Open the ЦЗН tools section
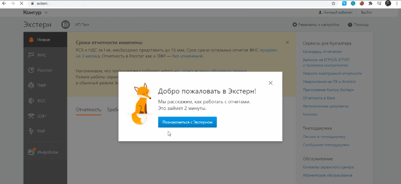The height and width of the screenshot is (184, 401). click(x=45, y=116)
